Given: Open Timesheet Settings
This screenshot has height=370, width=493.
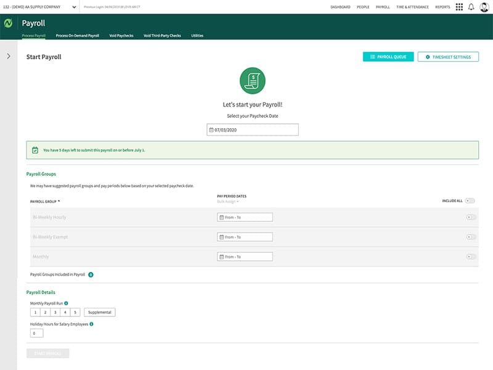Looking at the screenshot, I should [x=448, y=57].
